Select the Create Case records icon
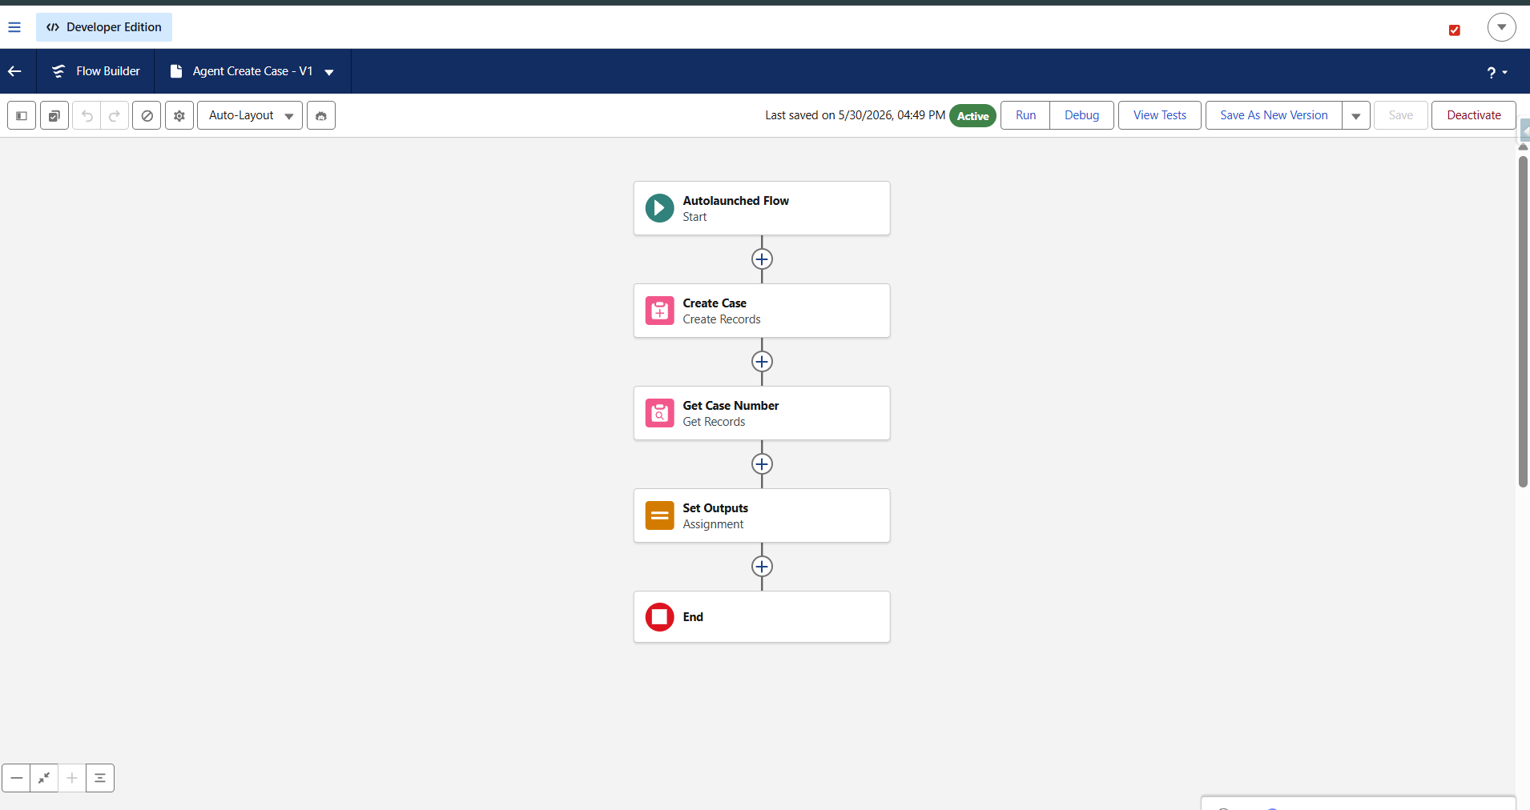 pos(659,311)
